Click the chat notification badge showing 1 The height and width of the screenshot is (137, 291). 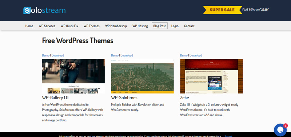(286, 126)
